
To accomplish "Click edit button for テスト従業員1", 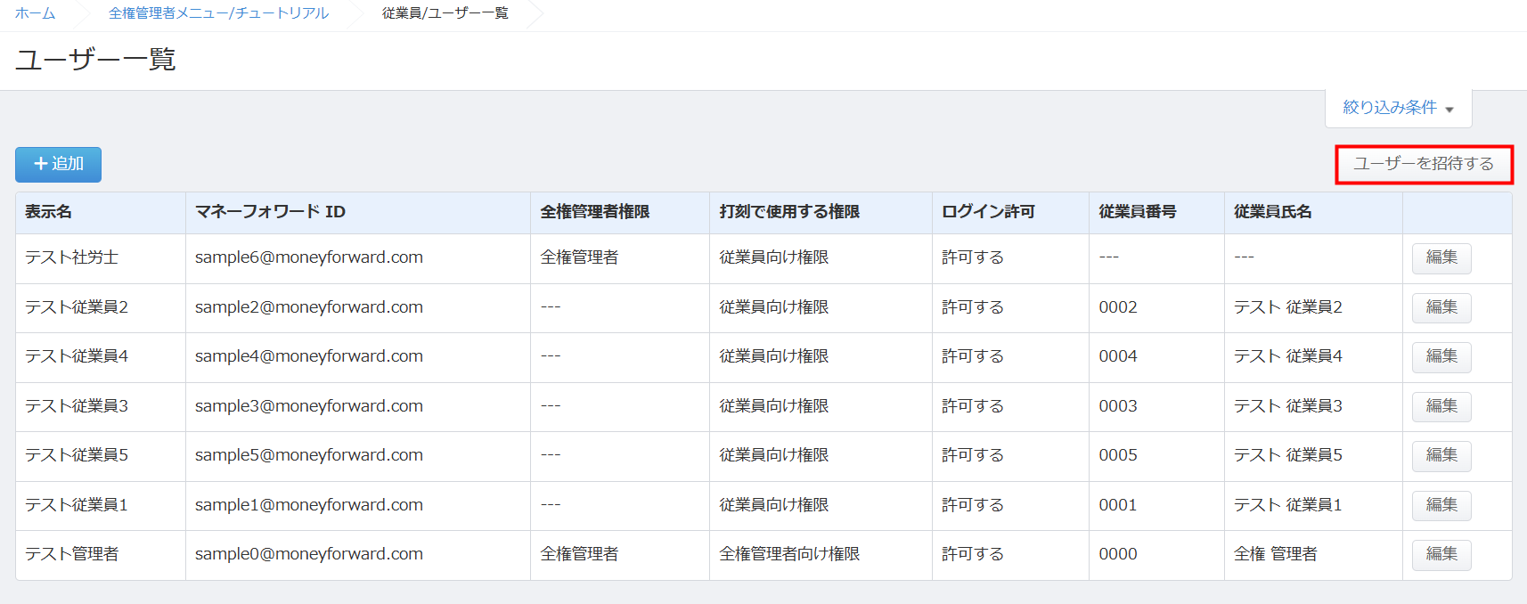I will pos(1441,505).
